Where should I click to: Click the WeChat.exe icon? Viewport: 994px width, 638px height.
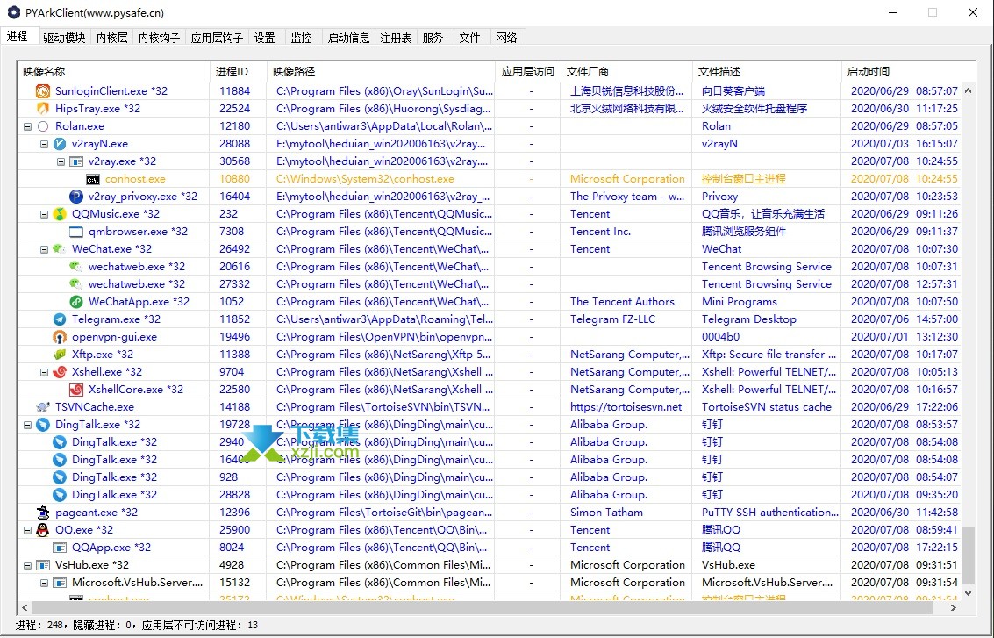[60, 249]
